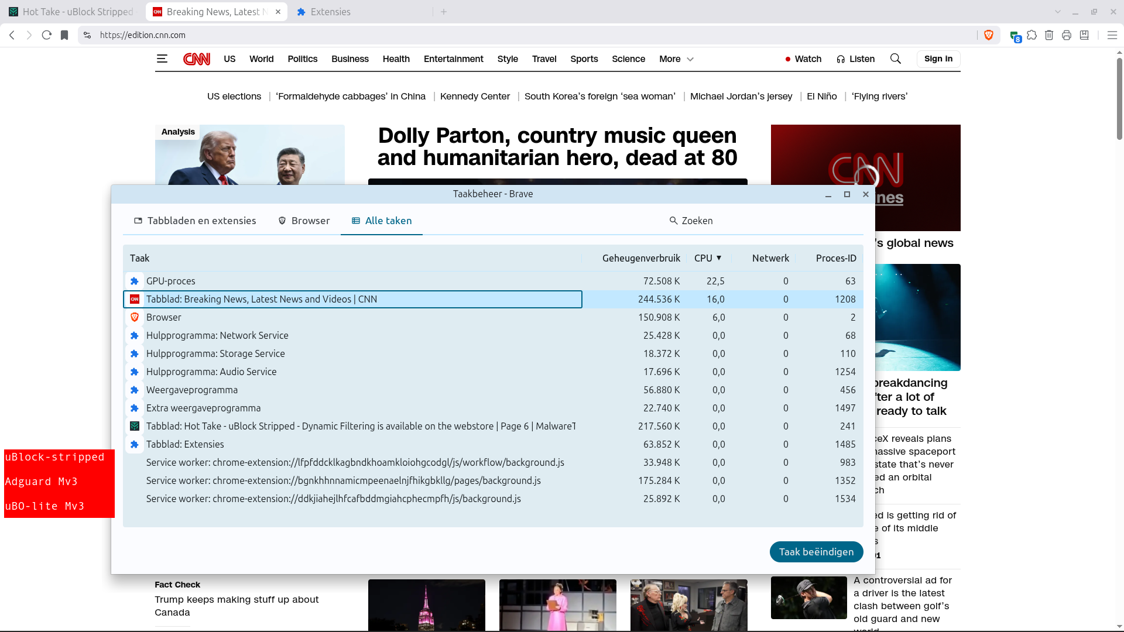The height and width of the screenshot is (632, 1124).
Task: Open the Analysis Trump and Xi thumbnail
Action: tap(250, 155)
